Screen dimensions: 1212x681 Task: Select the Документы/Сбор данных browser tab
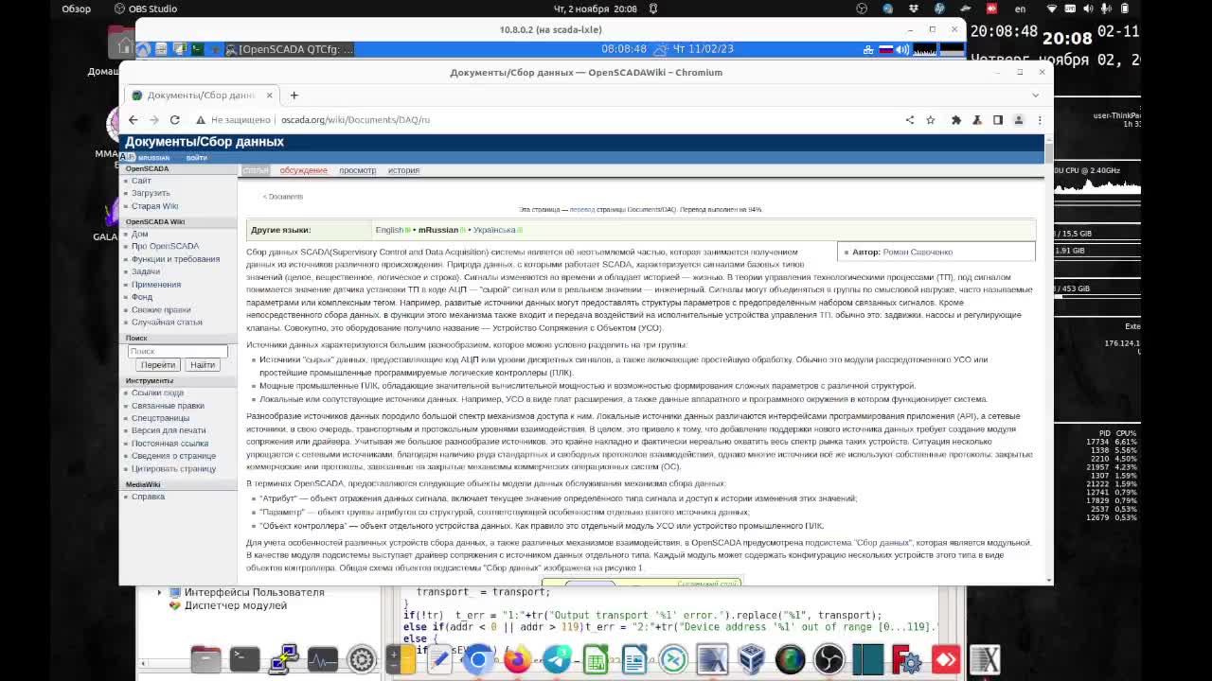[201, 96]
